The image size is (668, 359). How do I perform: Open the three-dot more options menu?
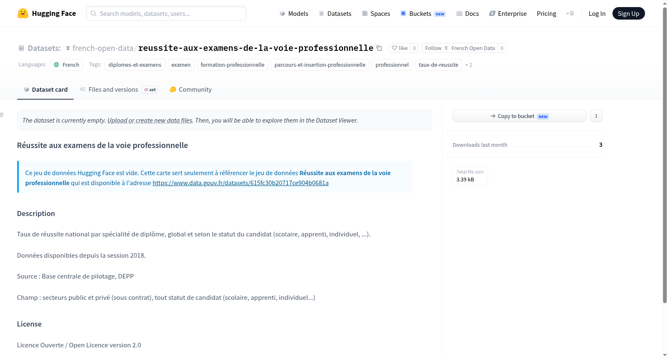click(x=596, y=116)
